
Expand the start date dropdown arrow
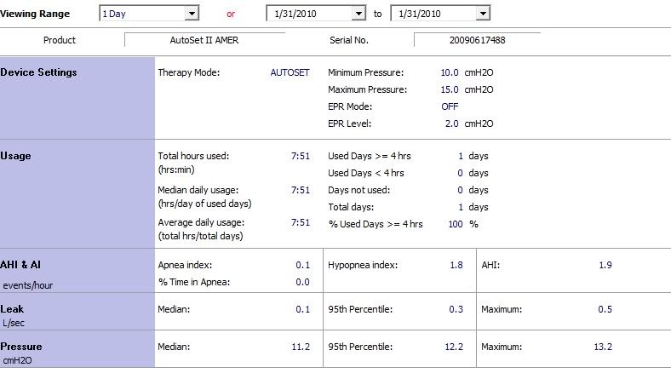[x=358, y=14]
